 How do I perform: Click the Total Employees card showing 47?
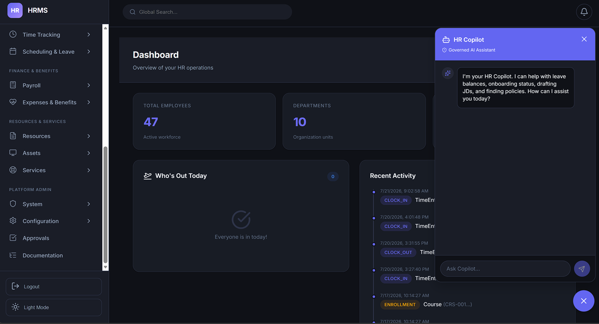click(x=204, y=121)
